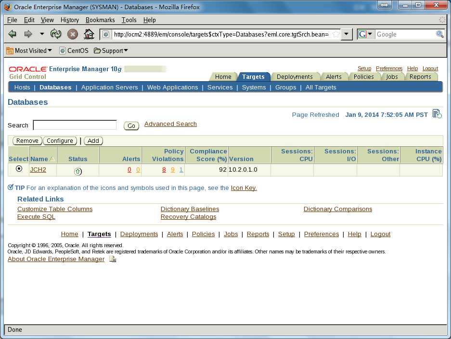Open the Dictionary Comparisons link
451x339 pixels.
[338, 209]
